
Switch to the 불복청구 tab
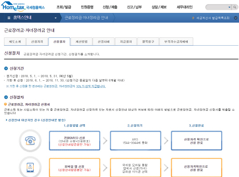(148, 42)
